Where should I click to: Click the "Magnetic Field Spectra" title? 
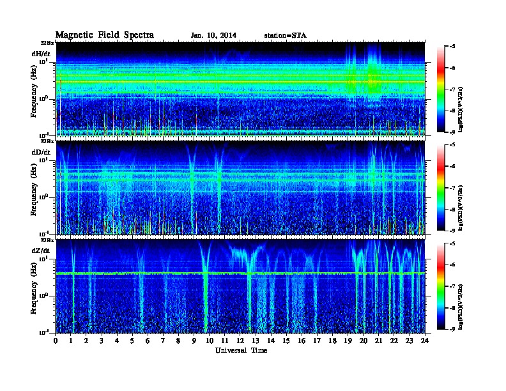point(105,35)
